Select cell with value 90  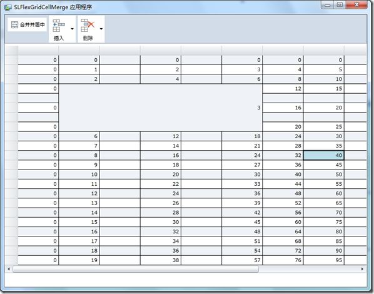point(324,251)
